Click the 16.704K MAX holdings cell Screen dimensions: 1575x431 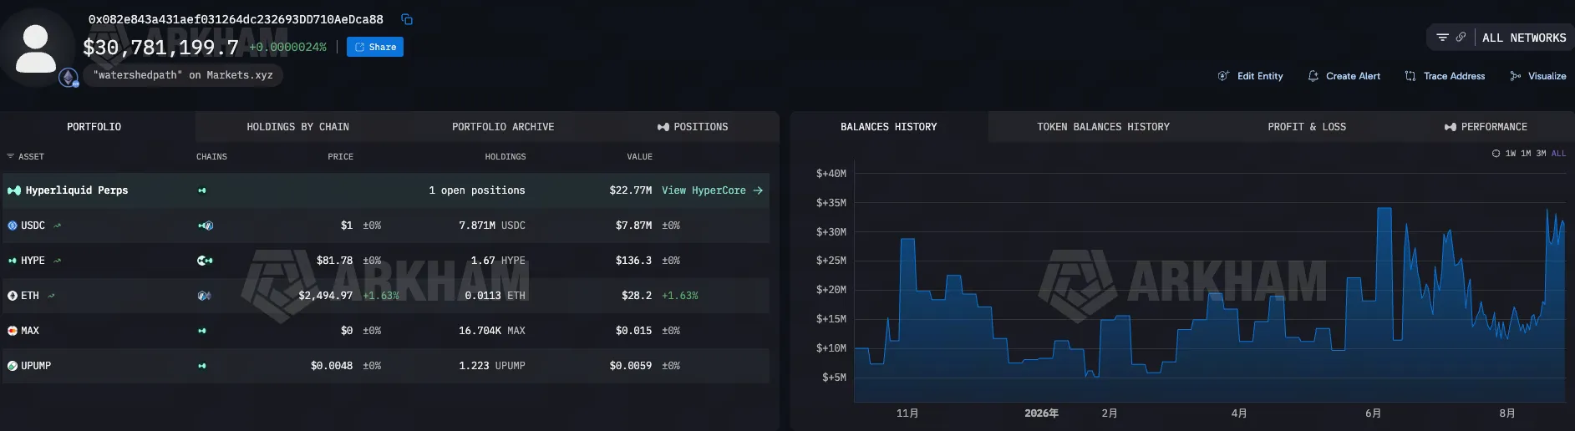[x=492, y=331]
